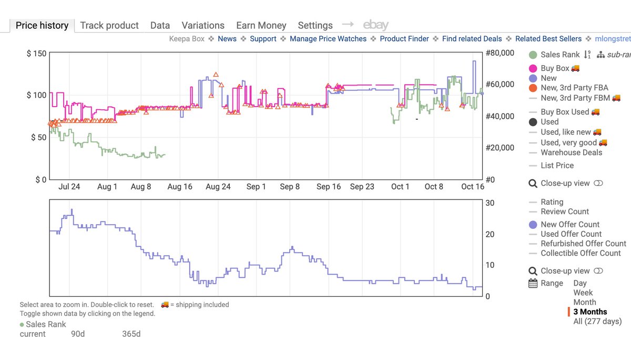The image size is (631, 337).
Task: Toggle Collectible Offer Count series
Action: click(x=574, y=253)
